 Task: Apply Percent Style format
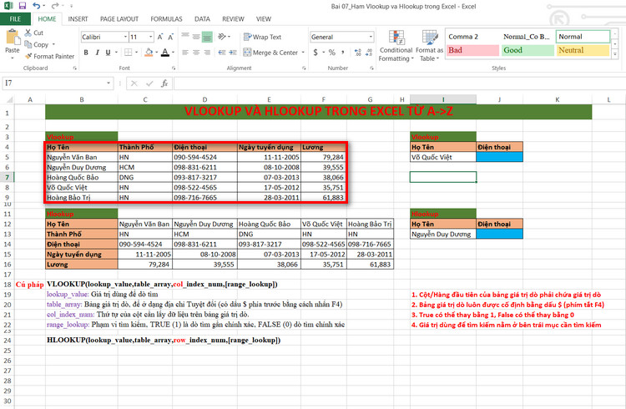[331, 53]
